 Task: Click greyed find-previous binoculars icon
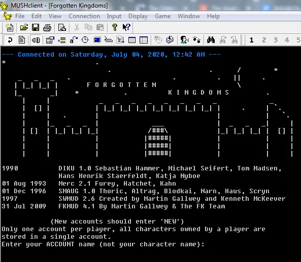(x=235, y=40)
